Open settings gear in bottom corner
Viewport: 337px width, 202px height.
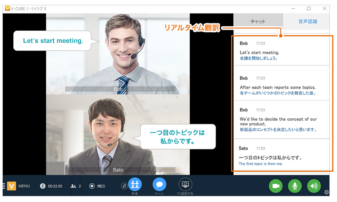[327, 192]
